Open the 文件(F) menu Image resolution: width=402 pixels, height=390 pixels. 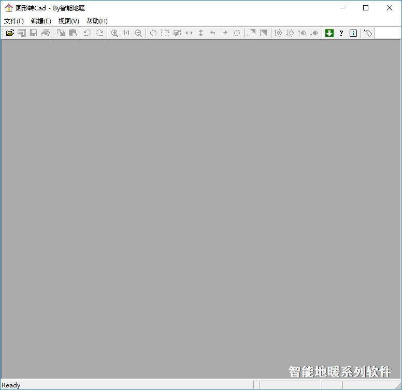click(14, 21)
